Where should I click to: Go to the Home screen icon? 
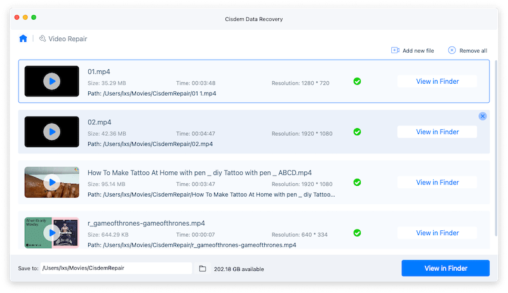(x=23, y=39)
